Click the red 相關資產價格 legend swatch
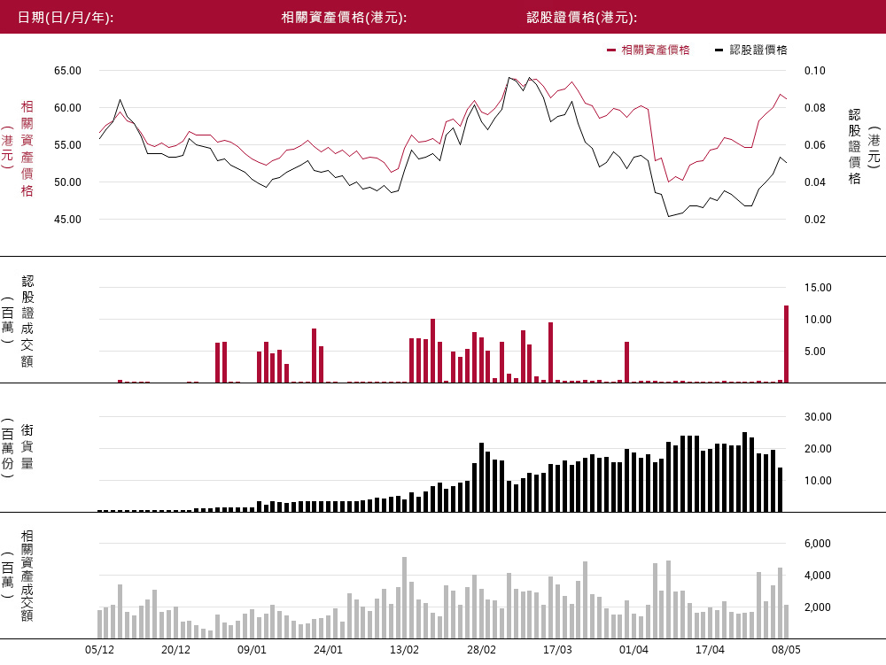Image resolution: width=886 pixels, height=665 pixels. [610, 50]
